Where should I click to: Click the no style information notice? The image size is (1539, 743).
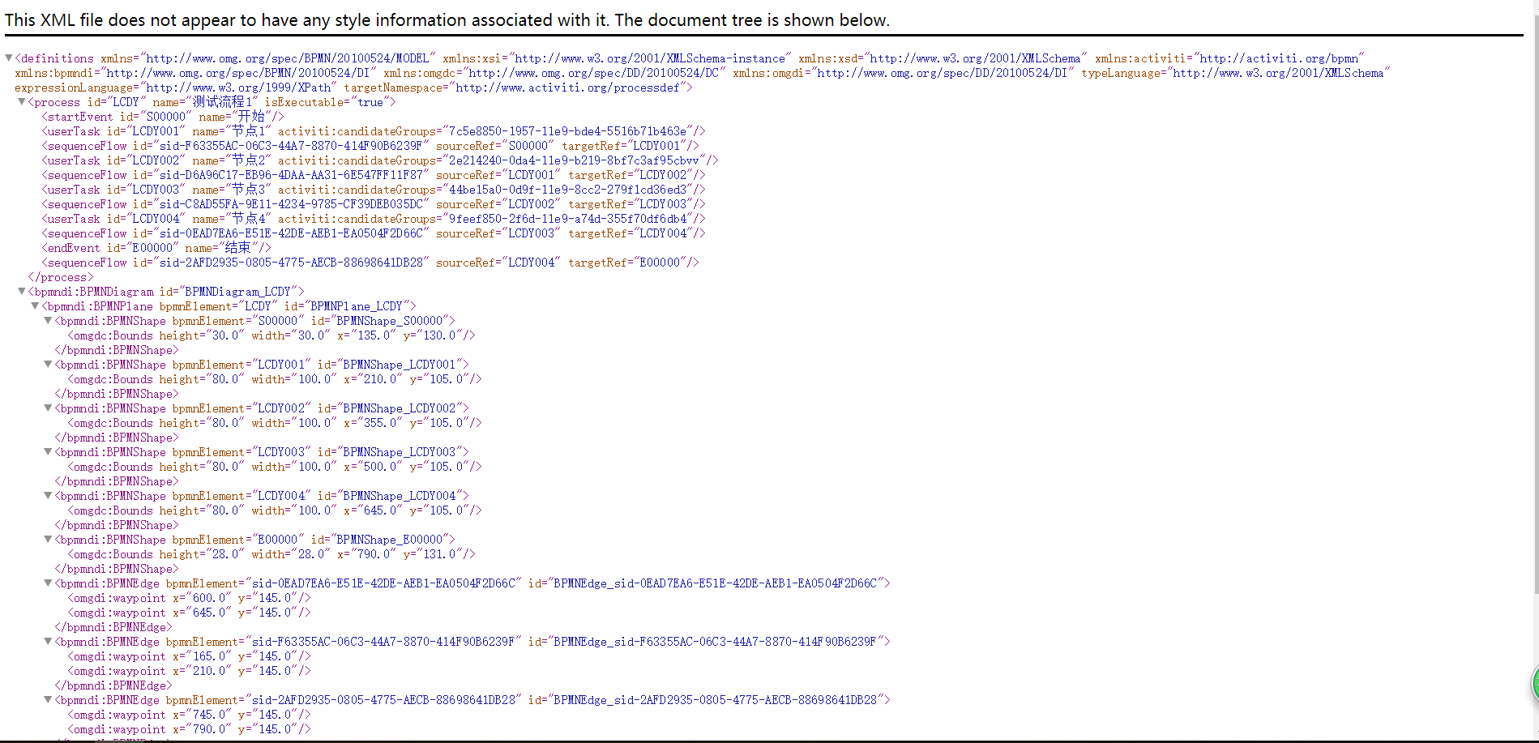pos(447,19)
